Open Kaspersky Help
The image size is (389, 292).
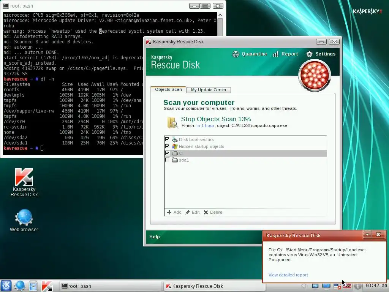coord(154,237)
